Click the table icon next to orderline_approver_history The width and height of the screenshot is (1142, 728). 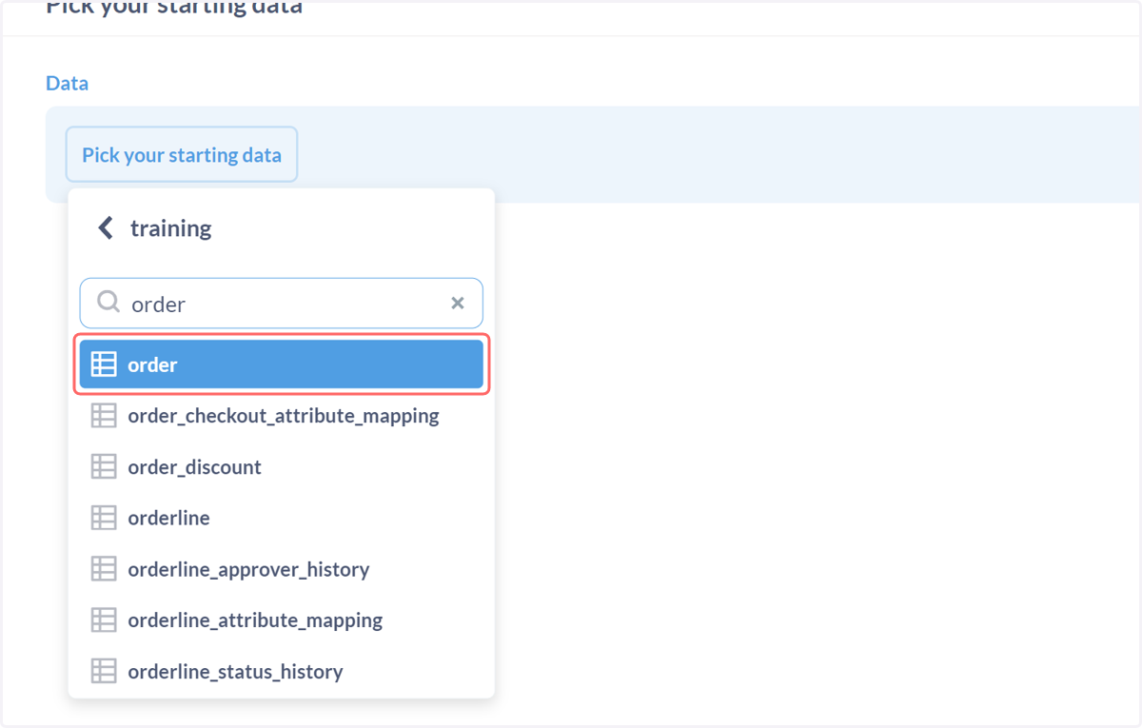click(x=104, y=569)
